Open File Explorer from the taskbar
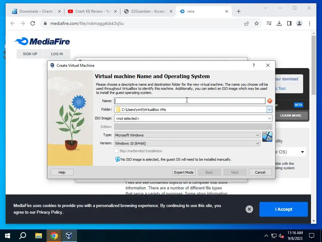322x242 pixels. 38,236
